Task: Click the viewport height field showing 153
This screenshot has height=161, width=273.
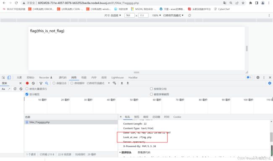Action: click(143, 15)
